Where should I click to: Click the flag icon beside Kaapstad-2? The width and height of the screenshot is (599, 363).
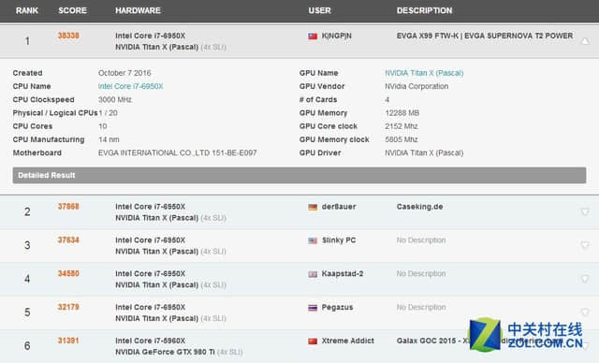[x=313, y=274]
